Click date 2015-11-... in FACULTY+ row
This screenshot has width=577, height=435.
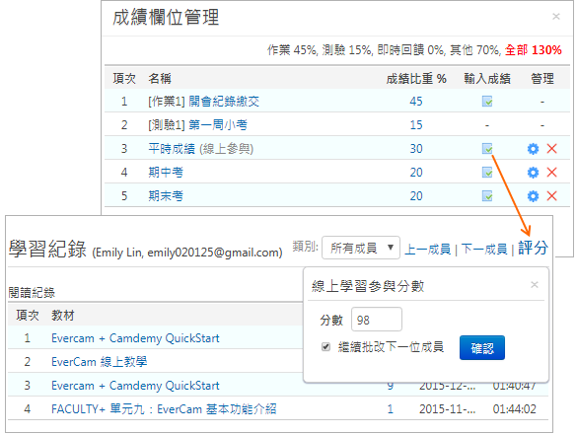(x=447, y=409)
